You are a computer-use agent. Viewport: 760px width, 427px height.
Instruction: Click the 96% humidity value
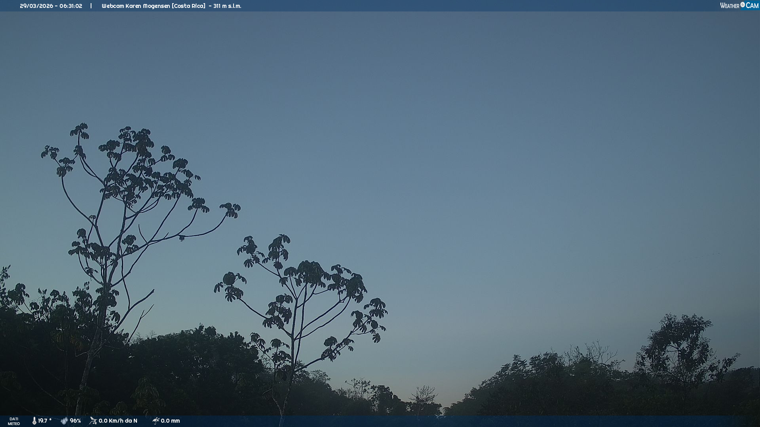[75, 421]
